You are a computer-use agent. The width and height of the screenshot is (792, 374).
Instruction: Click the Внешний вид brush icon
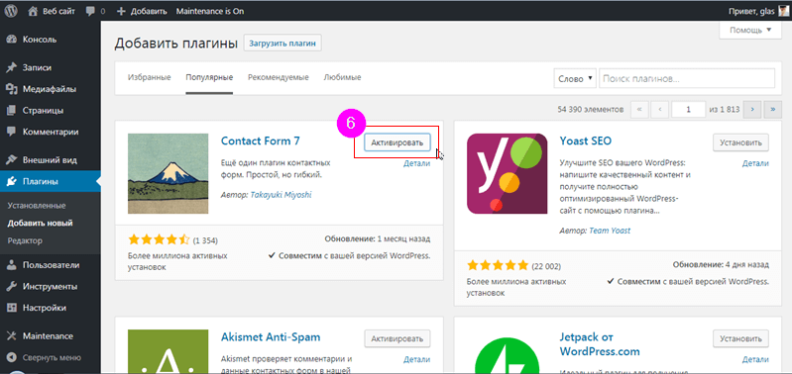(x=12, y=160)
